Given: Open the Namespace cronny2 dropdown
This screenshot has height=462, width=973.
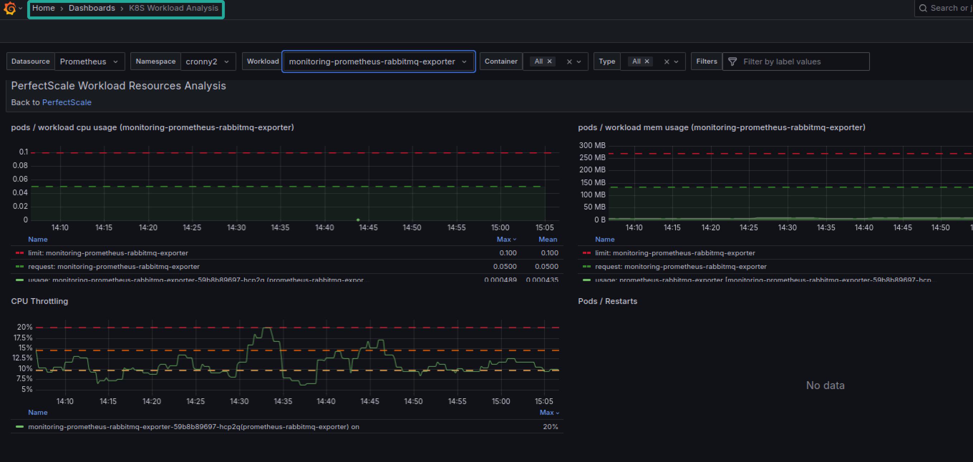Looking at the screenshot, I should [x=208, y=62].
